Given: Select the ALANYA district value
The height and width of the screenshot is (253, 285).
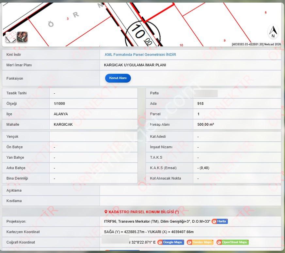Looking at the screenshot, I should (61, 114).
